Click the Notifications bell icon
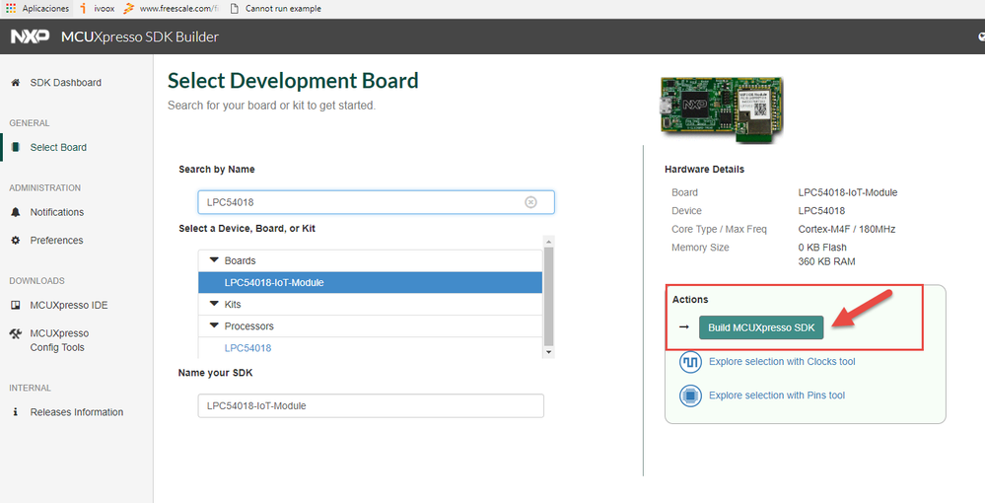This screenshot has height=503, width=985. (x=15, y=212)
